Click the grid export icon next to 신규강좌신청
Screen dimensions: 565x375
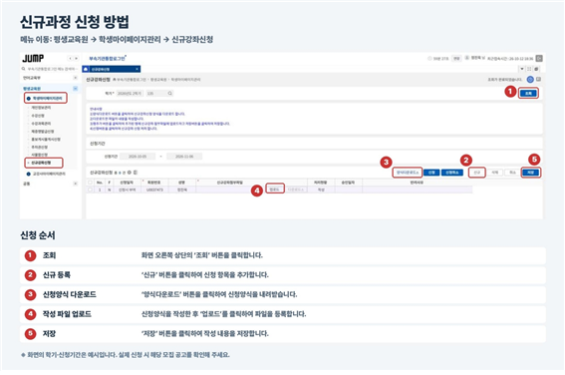click(136, 173)
